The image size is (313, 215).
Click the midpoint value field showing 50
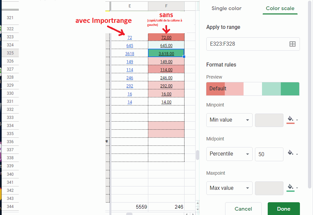click(269, 154)
